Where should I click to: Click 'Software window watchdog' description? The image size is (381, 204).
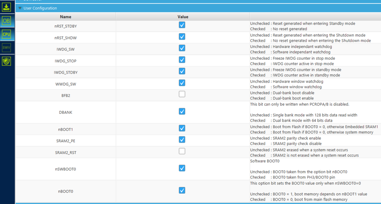(297, 87)
